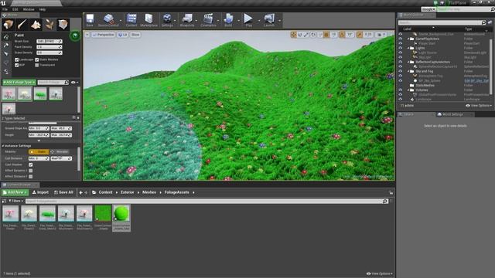The width and height of the screenshot is (495, 278).
Task: Choose the third foliage tool icon in sidebar
Action: pos(6,54)
